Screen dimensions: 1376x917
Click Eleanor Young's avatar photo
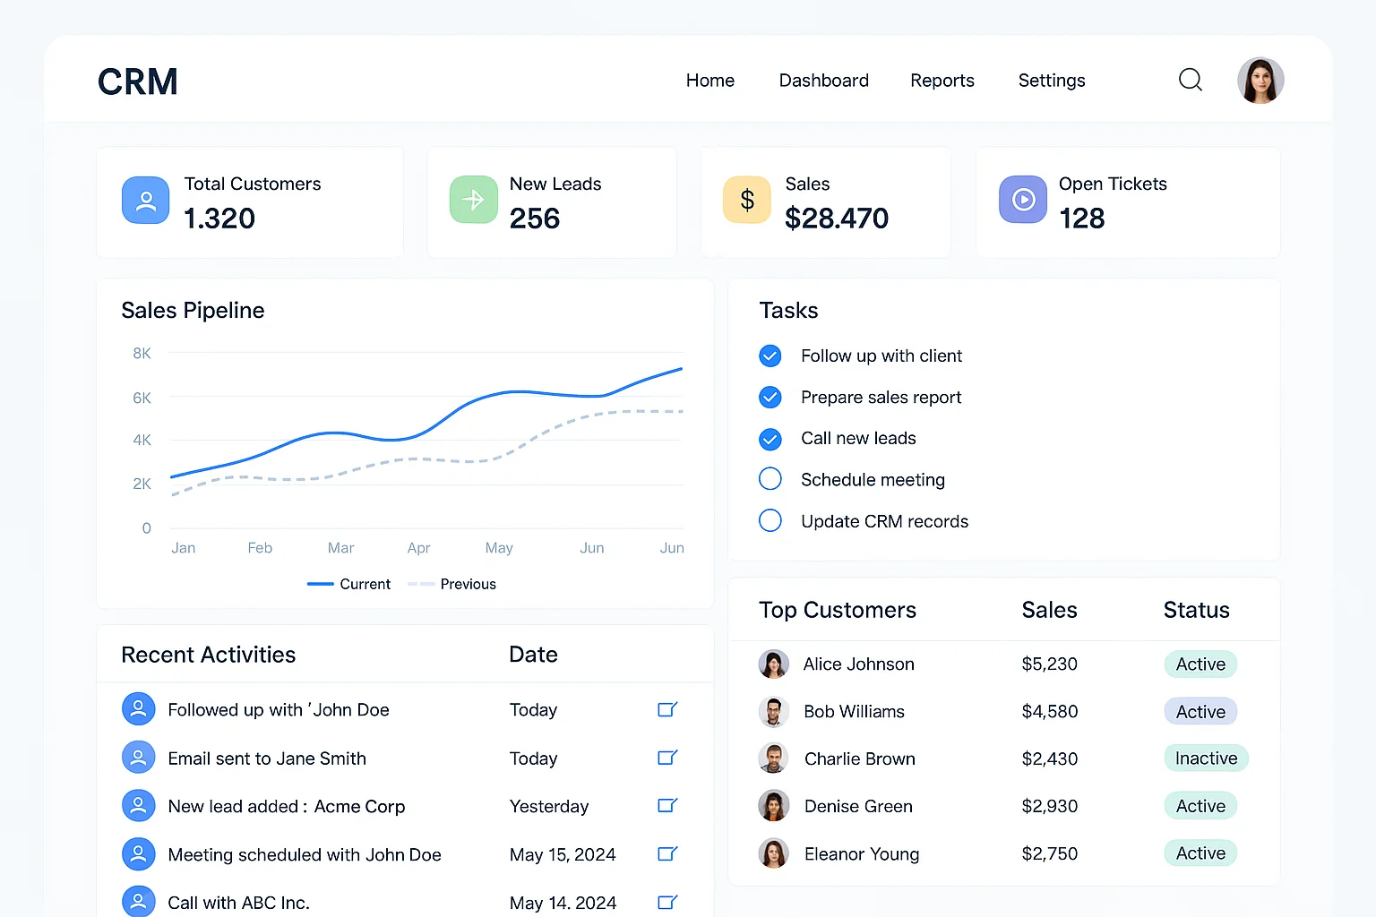pos(774,853)
